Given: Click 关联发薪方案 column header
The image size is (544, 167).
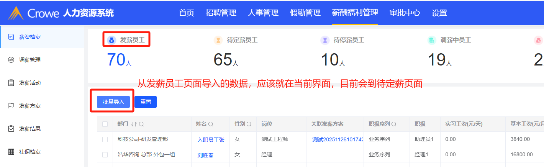Looking at the screenshot, I should pyautogui.click(x=327, y=124).
